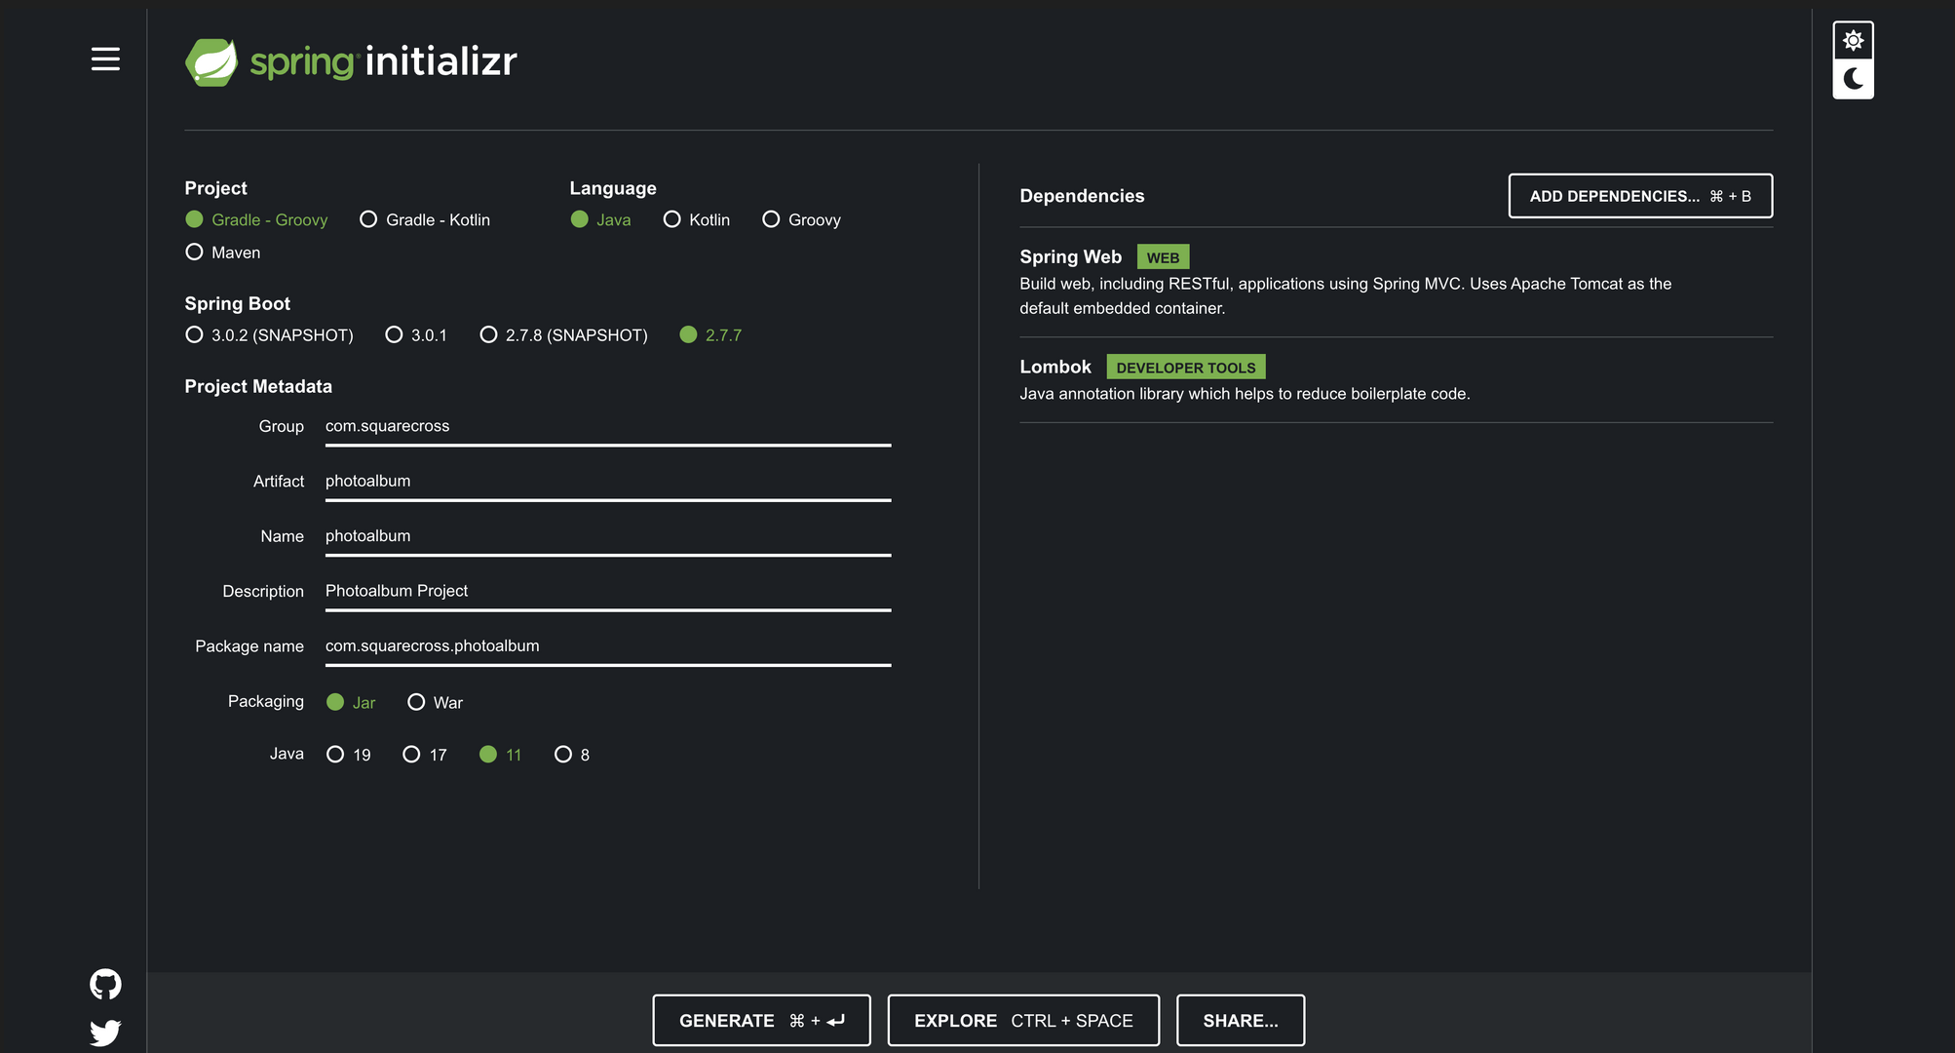
Task: Select Spring Boot 3.0.2 (SNAPSHOT)
Action: [269, 335]
